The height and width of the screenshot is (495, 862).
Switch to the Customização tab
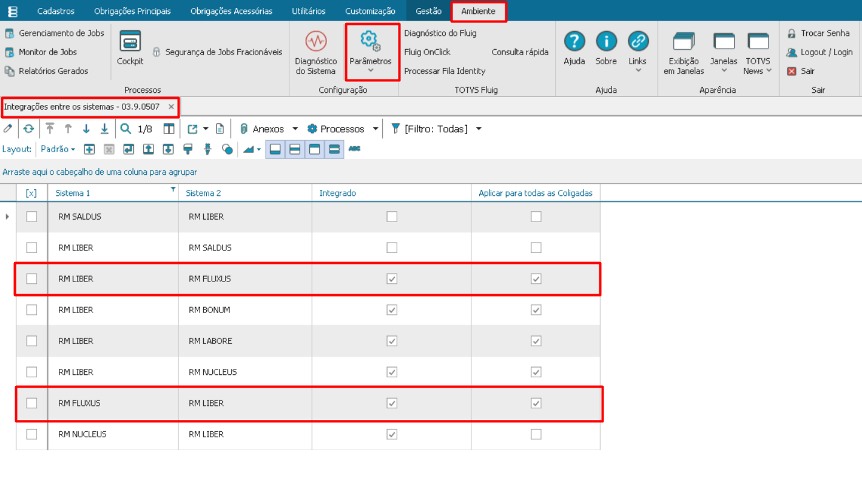[370, 11]
